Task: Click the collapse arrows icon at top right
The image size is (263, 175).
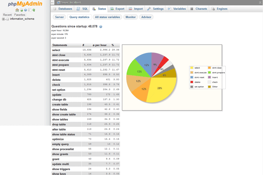Action: 260,2
